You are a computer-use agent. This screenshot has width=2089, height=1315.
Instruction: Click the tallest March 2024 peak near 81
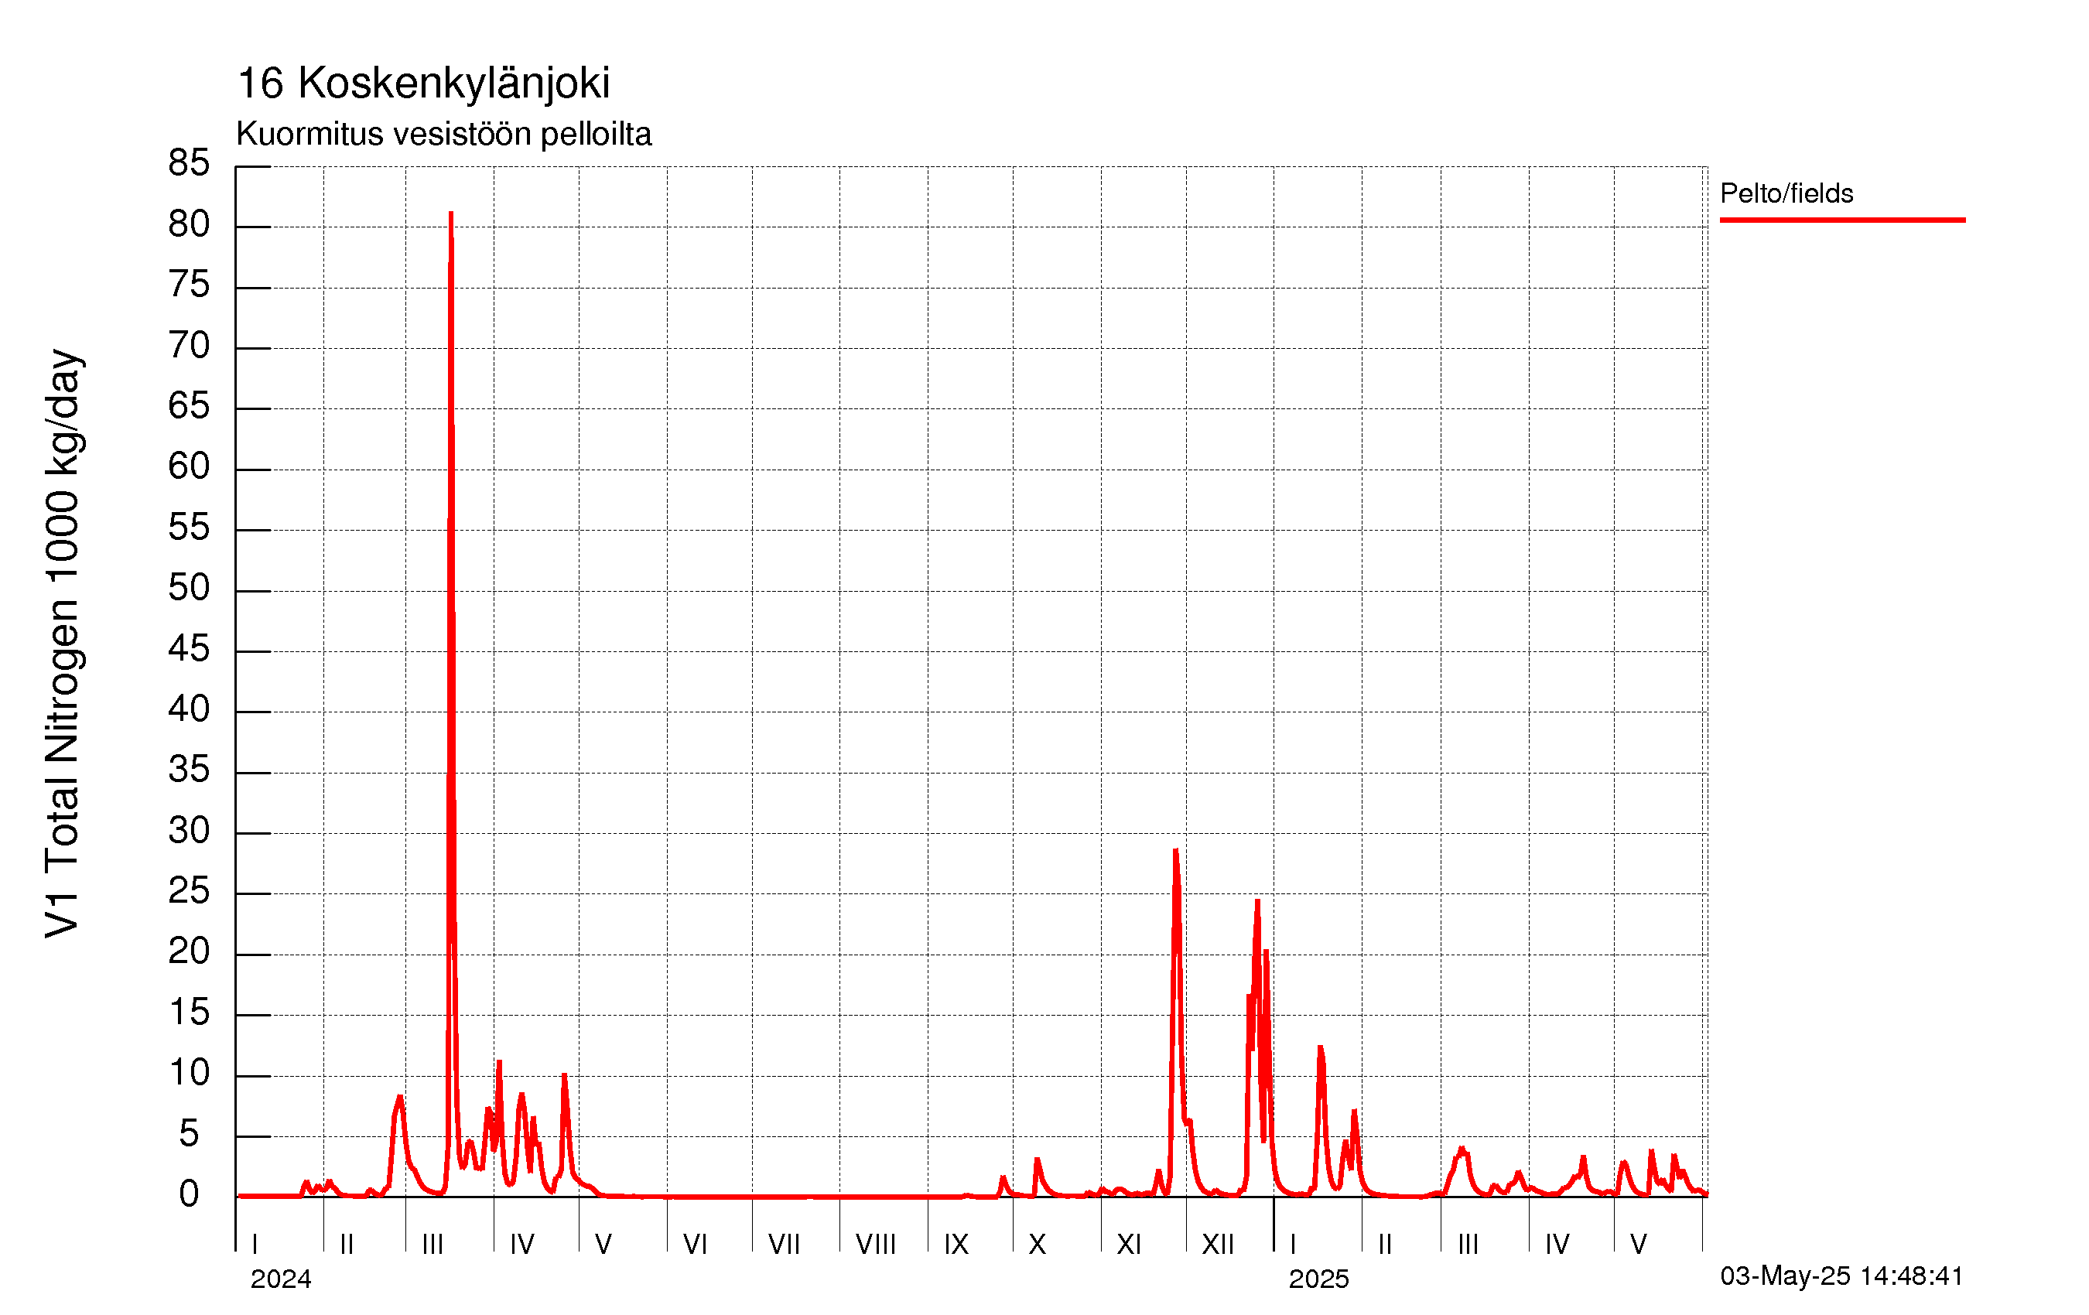click(x=451, y=213)
